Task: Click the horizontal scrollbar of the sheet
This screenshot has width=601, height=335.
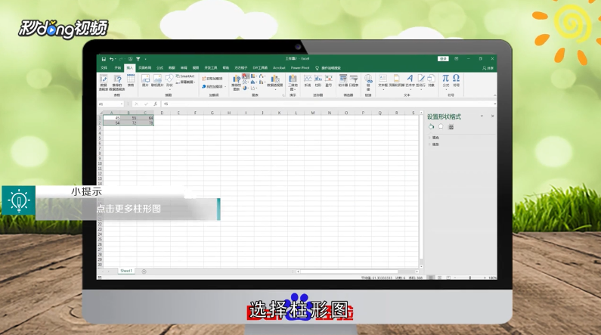Action: [x=349, y=271]
